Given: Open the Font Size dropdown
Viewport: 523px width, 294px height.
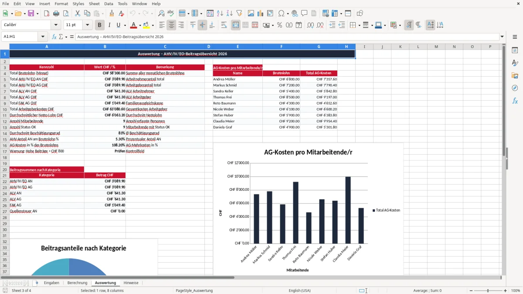Looking at the screenshot, I should pos(88,25).
